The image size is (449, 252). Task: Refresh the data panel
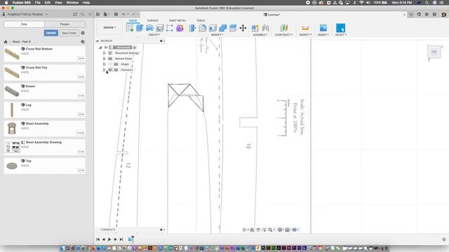click(75, 14)
